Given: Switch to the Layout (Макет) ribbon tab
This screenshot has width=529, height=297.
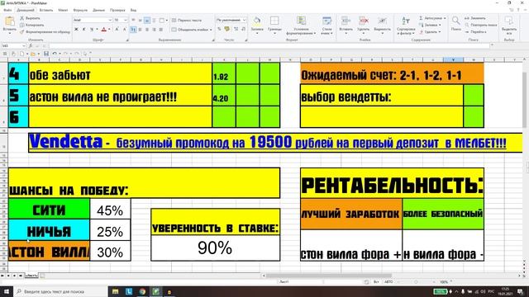Looking at the screenshot, I should (x=63, y=11).
